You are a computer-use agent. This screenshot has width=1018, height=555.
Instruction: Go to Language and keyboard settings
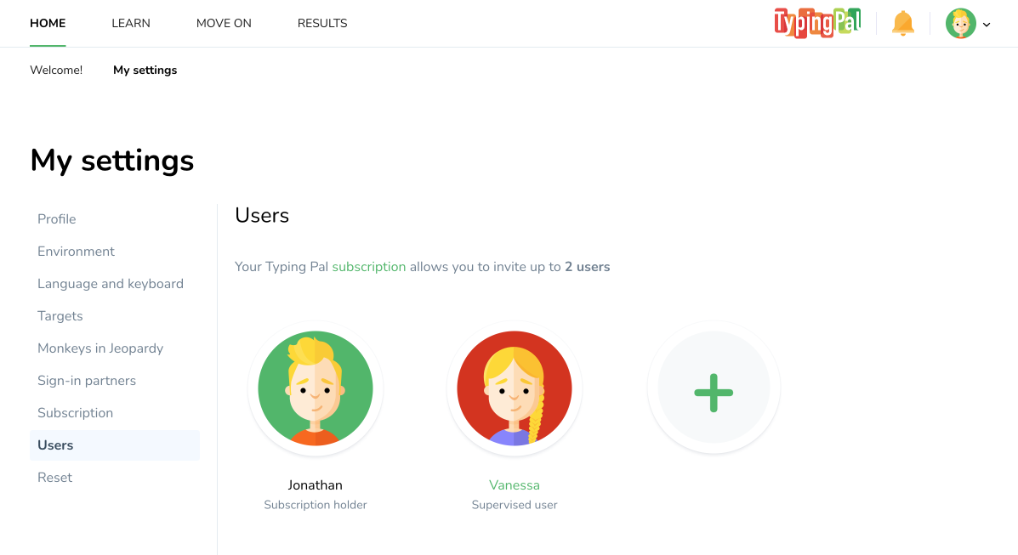point(111,284)
